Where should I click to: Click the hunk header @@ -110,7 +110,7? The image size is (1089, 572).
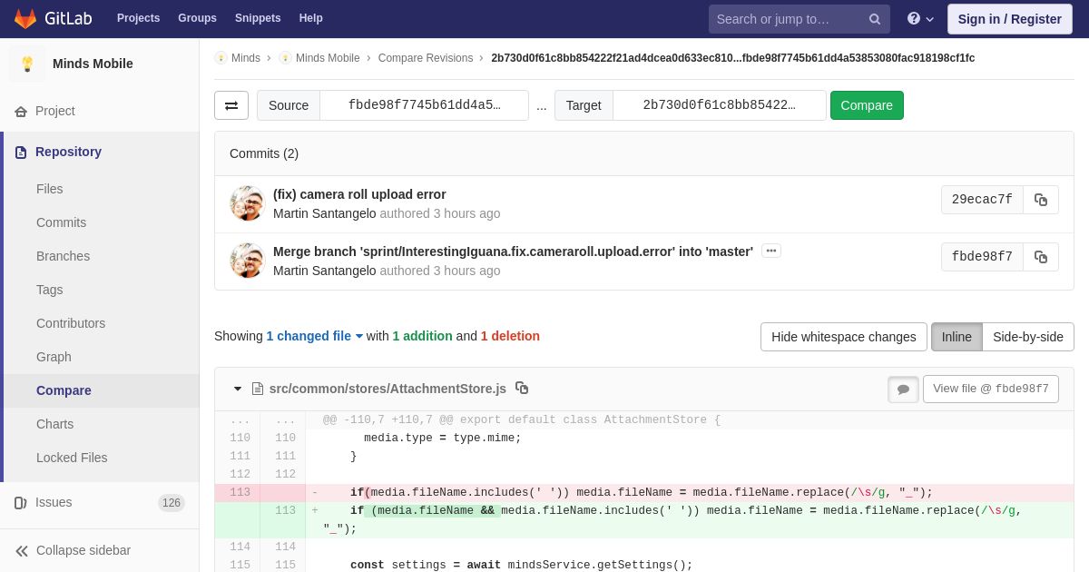point(522,419)
